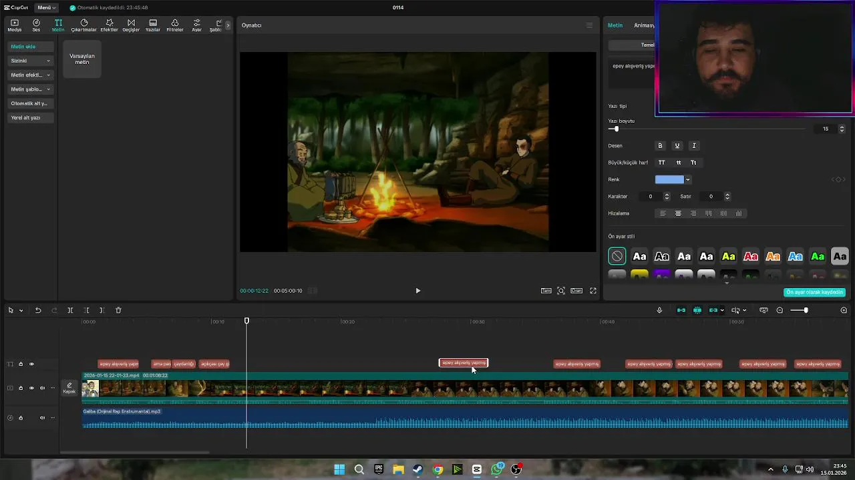Open the selection tool dropdown arrow
The image size is (855, 480).
[x=21, y=310]
